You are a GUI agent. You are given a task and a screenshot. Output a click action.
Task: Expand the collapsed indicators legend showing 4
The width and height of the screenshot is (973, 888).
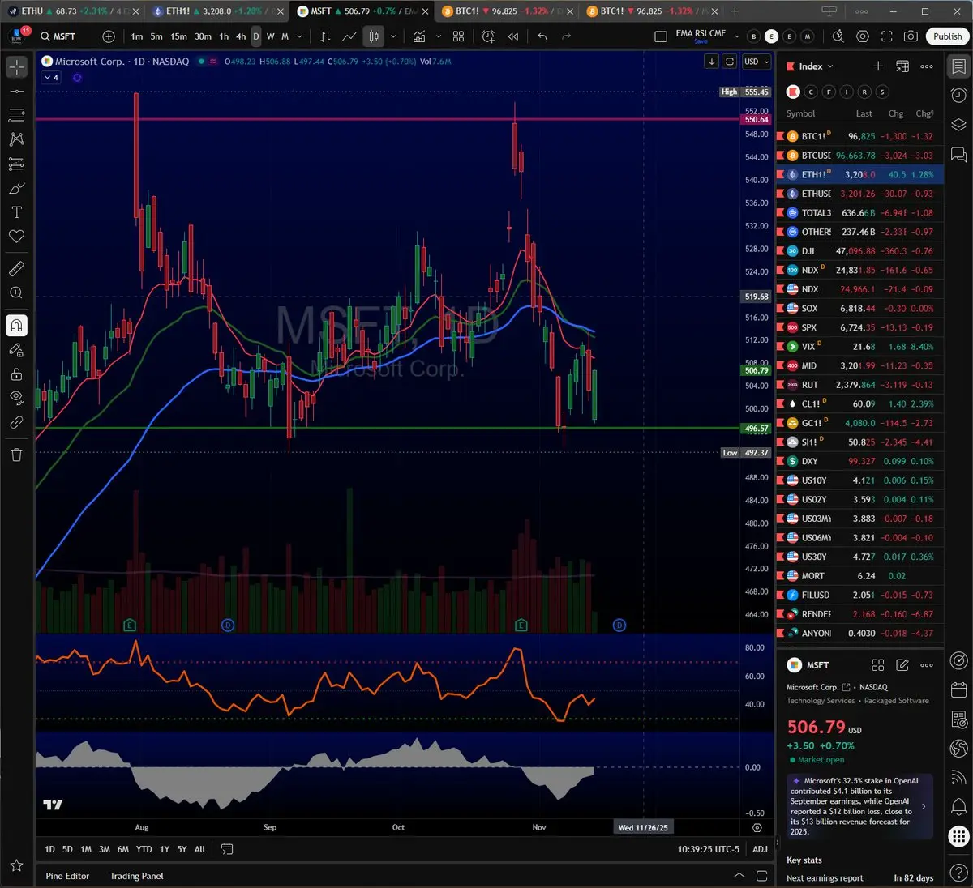coord(51,78)
